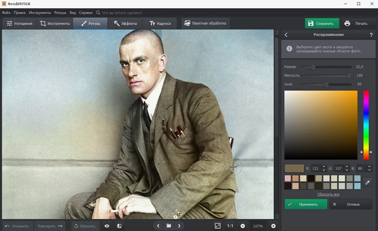Click the eyedropper color picker icon
Screen dimensions: 378x231
tap(367, 182)
